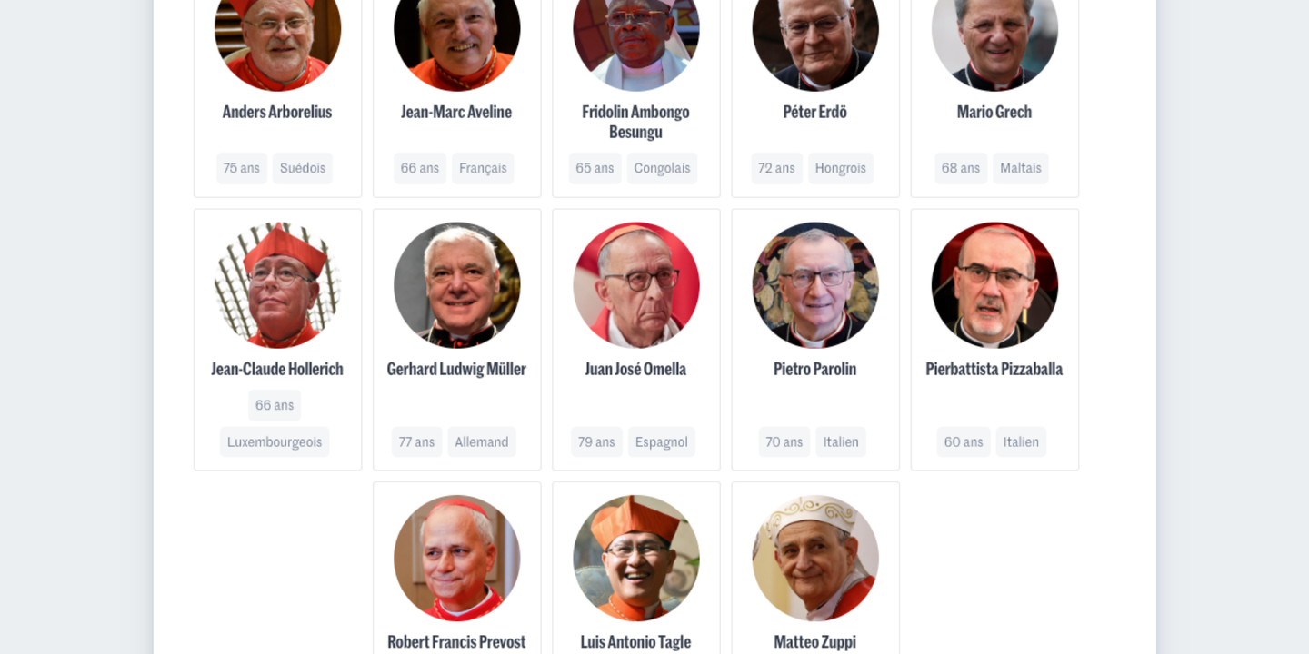Open Pierbattista Pizzaballa's portrait
The image size is (1309, 654).
coord(994,285)
